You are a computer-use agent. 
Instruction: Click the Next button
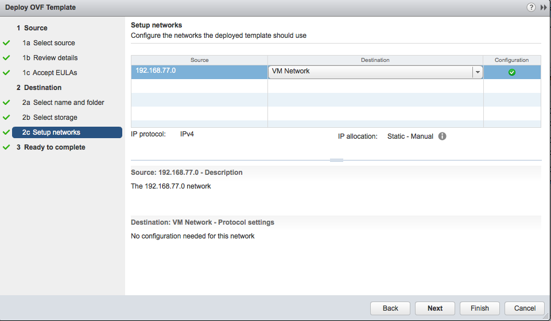434,308
